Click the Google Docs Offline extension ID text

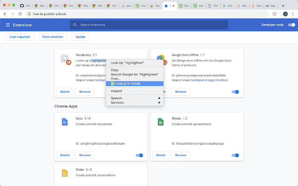coord(199,75)
